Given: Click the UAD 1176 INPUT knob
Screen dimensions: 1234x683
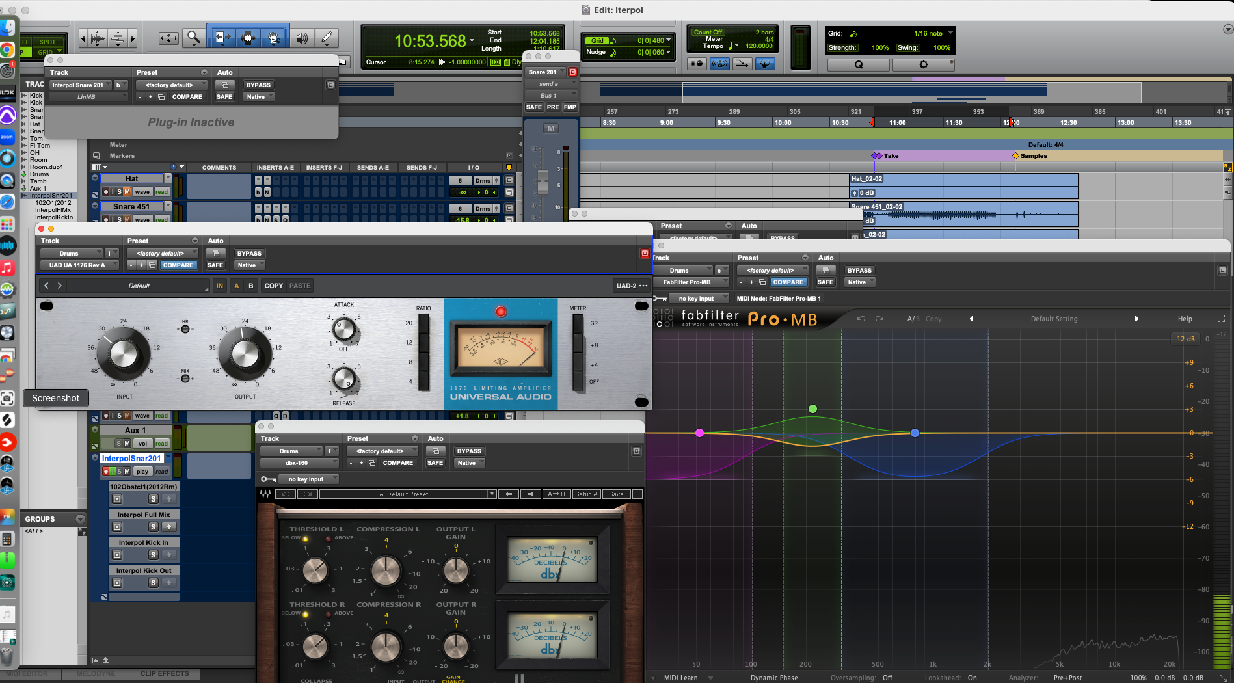Looking at the screenshot, I should click(124, 353).
